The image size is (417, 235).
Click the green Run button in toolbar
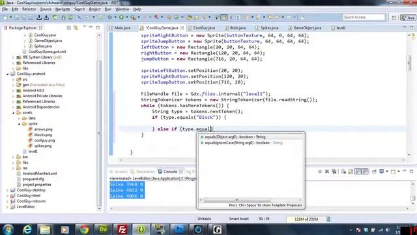coord(121,18)
